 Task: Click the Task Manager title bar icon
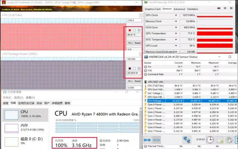point(5,92)
